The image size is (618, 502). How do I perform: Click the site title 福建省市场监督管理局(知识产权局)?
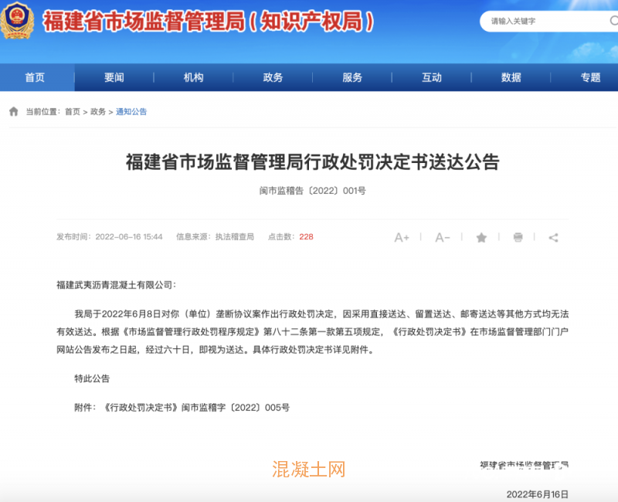(209, 21)
